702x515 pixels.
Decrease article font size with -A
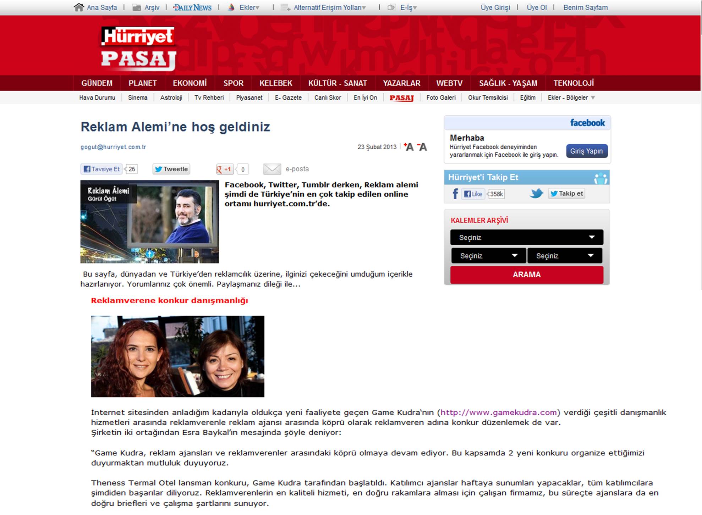point(422,146)
